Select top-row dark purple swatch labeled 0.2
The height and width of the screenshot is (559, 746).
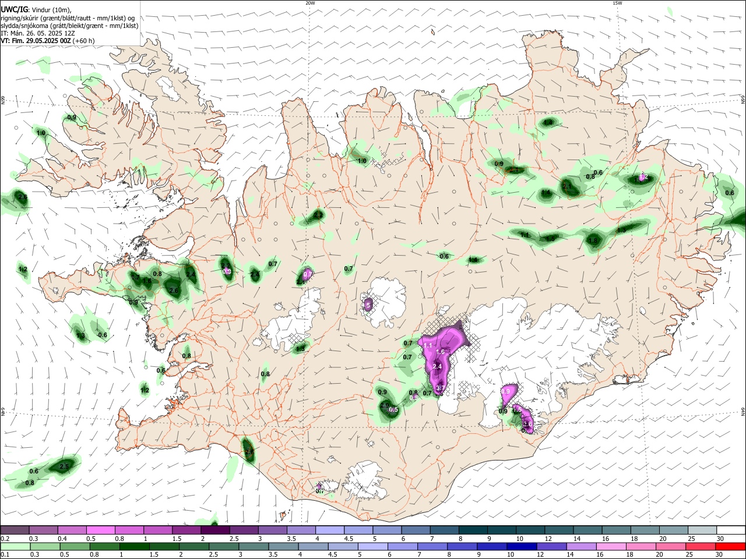pyautogui.click(x=15, y=530)
